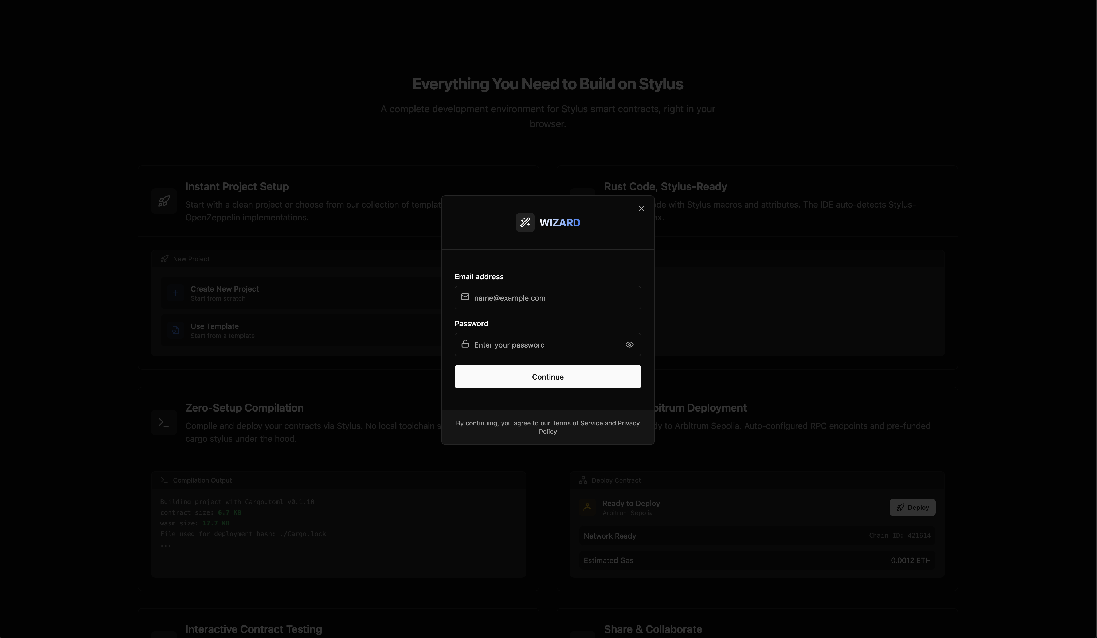
Task: Click the wasm size 17.7 KB value
Action: tap(216, 523)
